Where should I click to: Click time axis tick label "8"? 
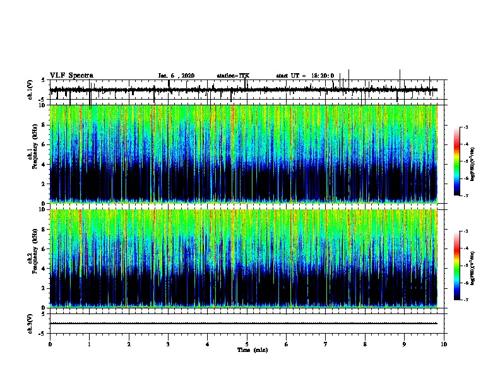coord(365,344)
